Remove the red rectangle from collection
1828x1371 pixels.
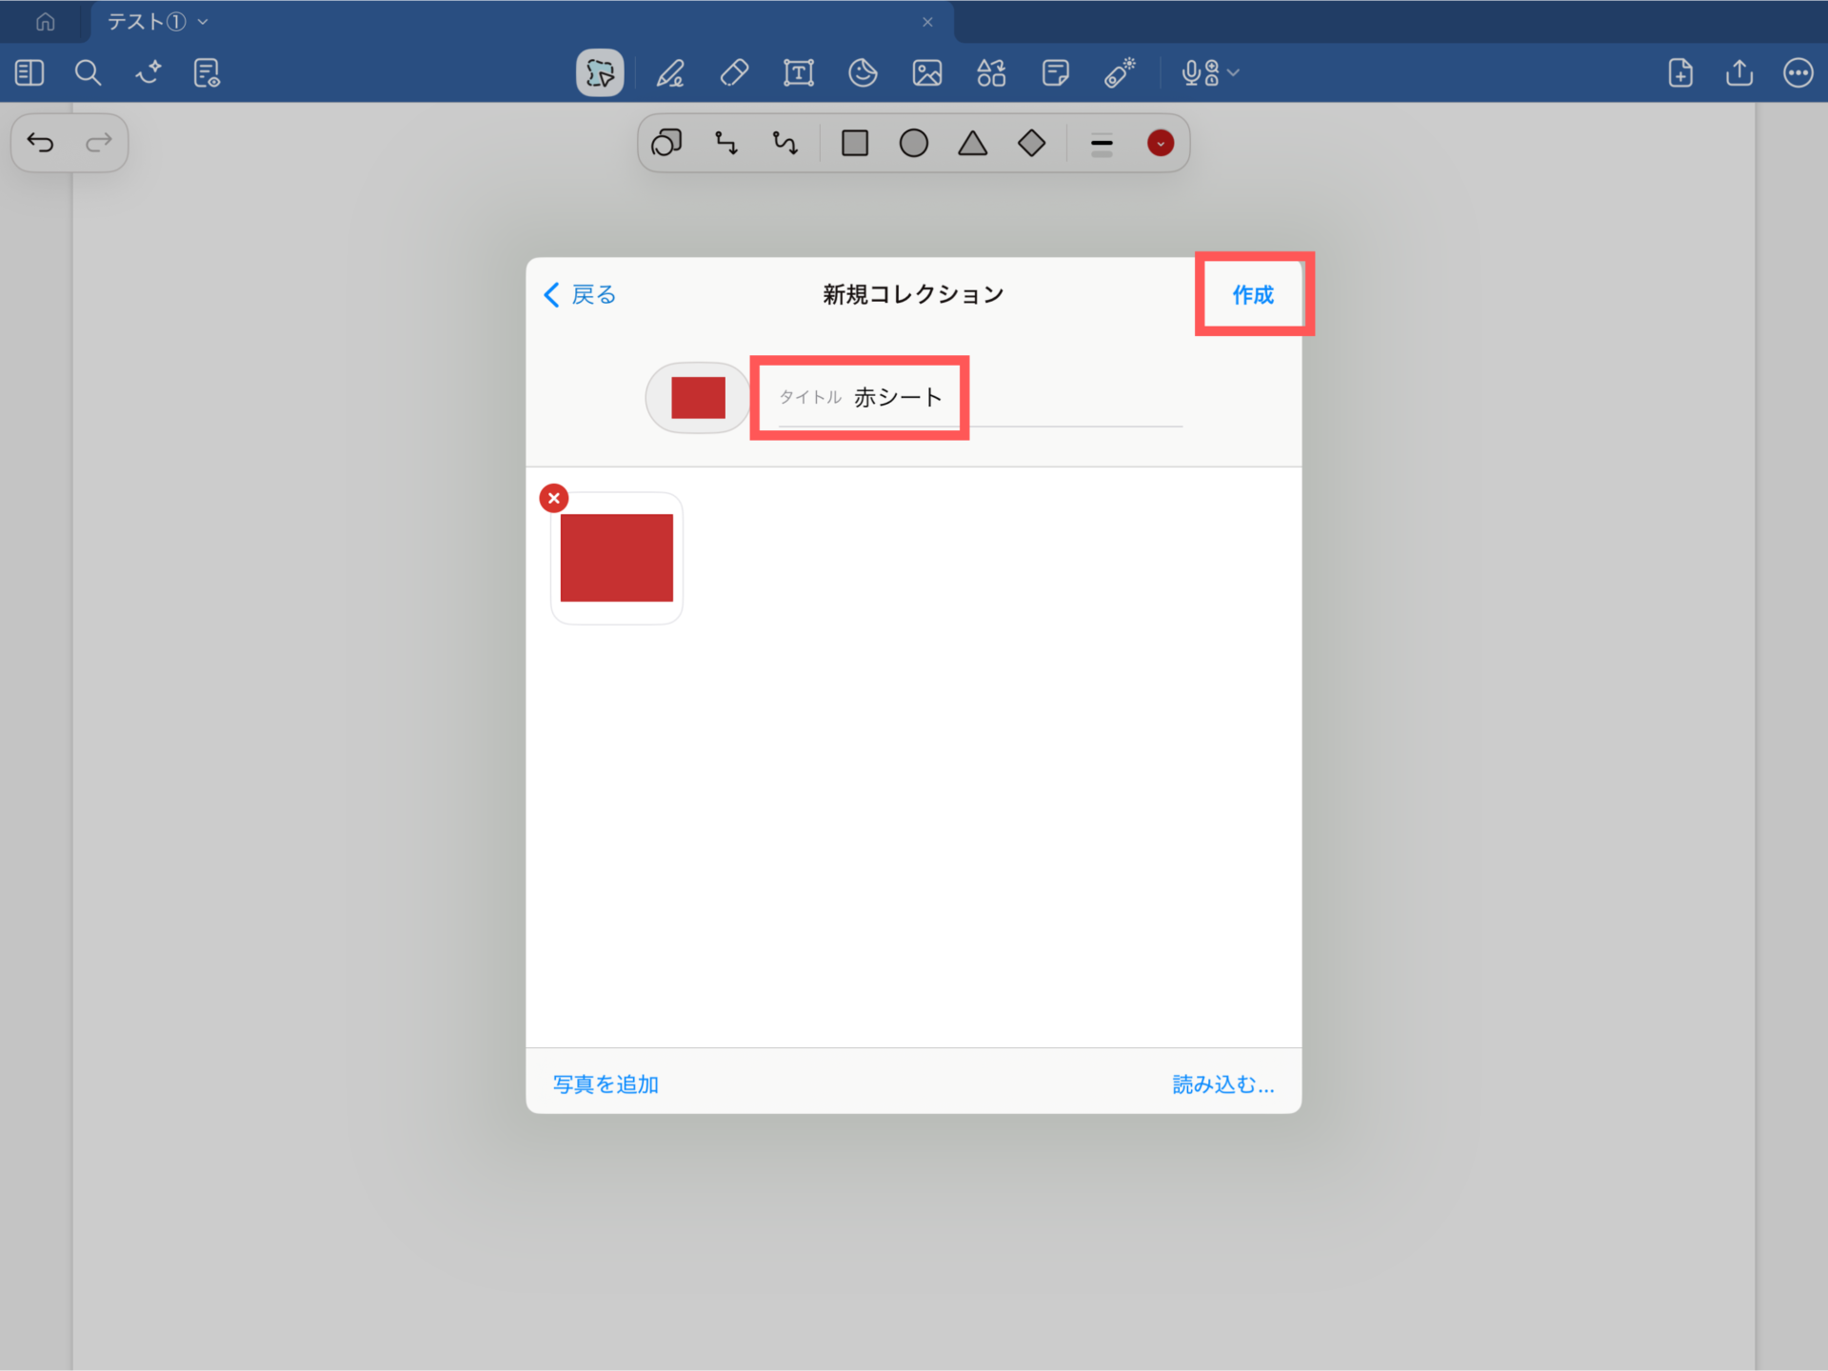[554, 498]
